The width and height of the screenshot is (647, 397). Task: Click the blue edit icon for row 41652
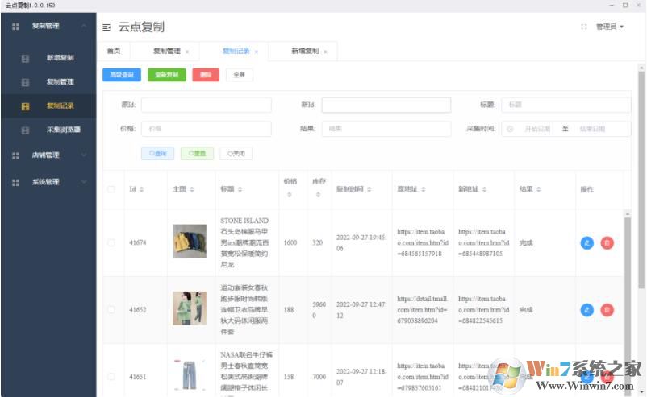pos(586,309)
